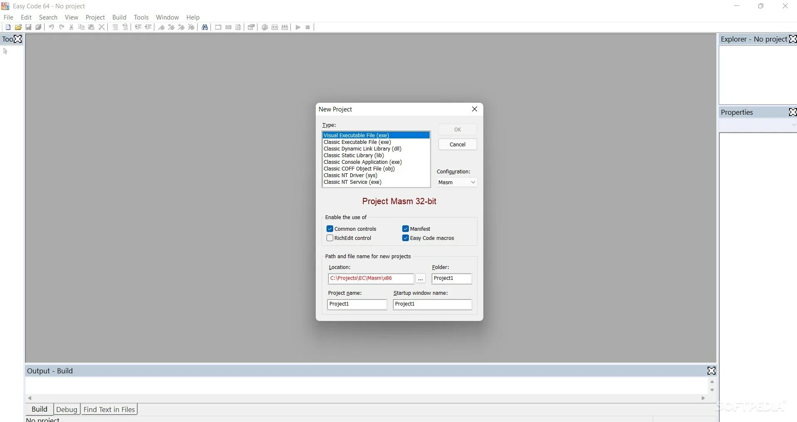The width and height of the screenshot is (797, 422).
Task: Click the Paste toolbar icon
Action: point(92,27)
